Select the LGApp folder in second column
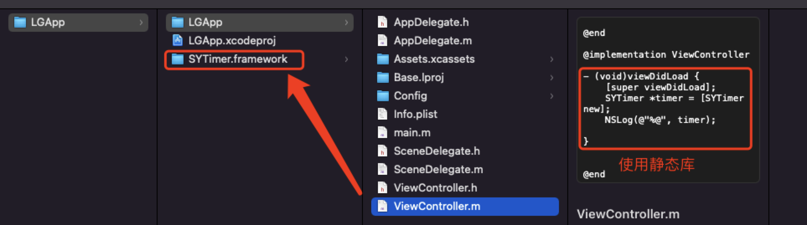Screen dimensions: 807x225 pyautogui.click(x=205, y=22)
